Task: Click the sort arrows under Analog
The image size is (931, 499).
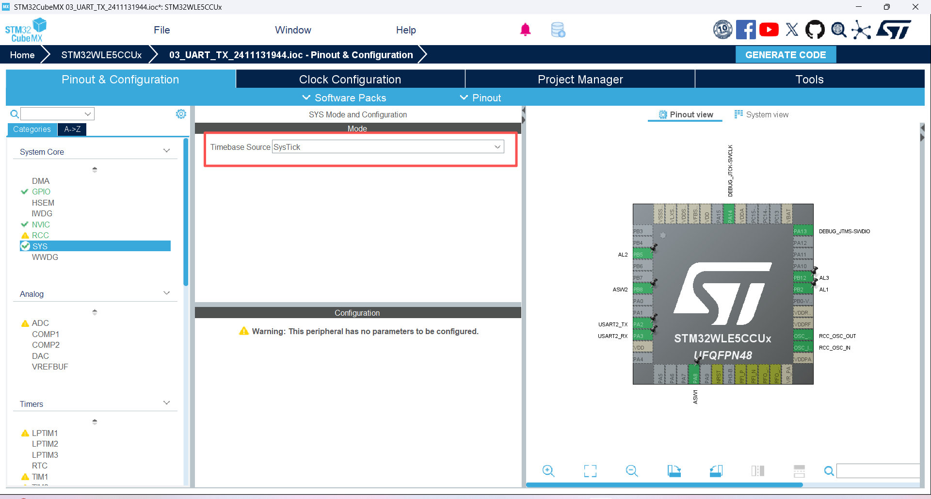Action: (95, 312)
